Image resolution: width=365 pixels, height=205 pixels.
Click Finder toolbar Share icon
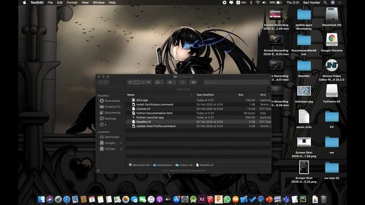click(x=182, y=82)
